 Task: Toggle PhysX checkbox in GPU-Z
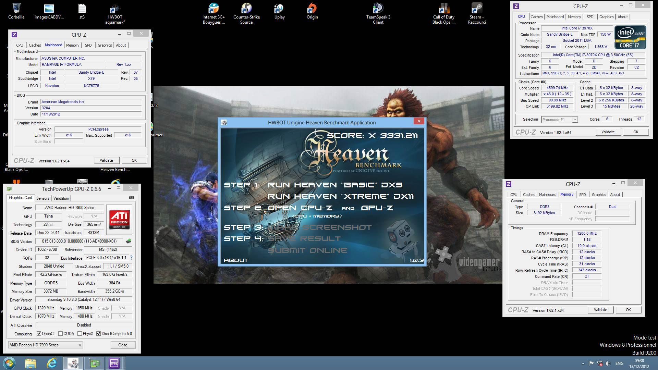(x=80, y=334)
